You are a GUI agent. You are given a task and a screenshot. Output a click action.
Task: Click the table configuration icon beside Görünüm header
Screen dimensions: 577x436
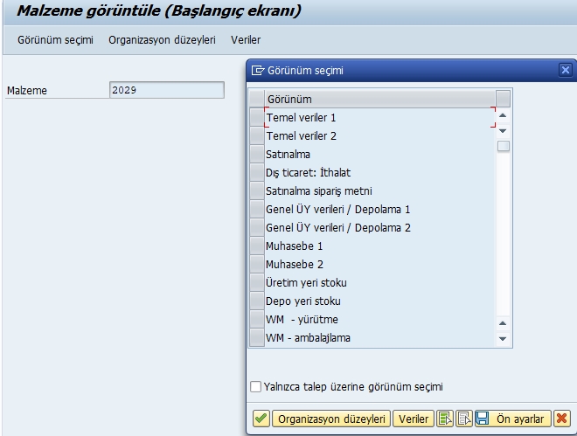503,98
